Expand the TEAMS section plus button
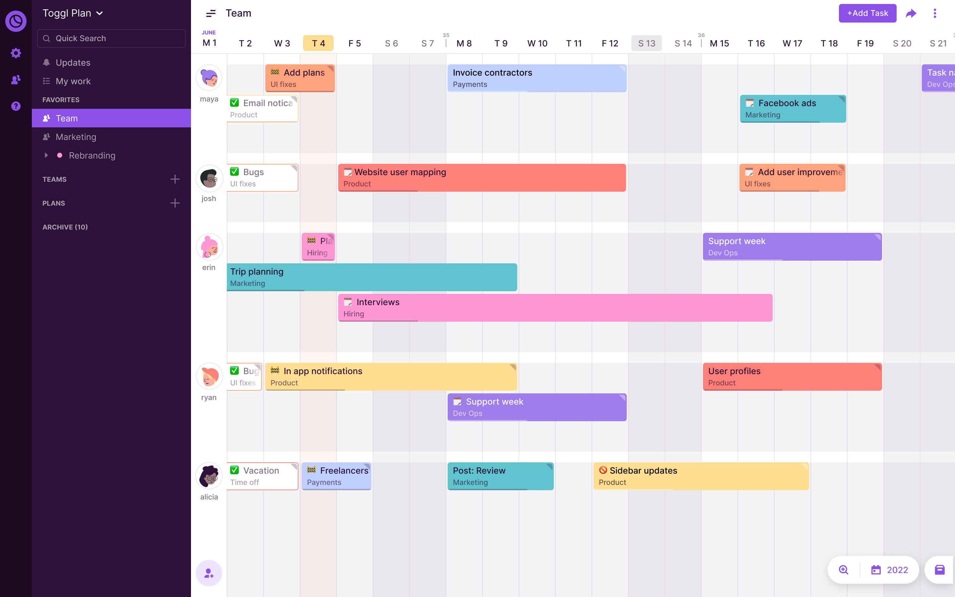The height and width of the screenshot is (597, 955). pyautogui.click(x=175, y=179)
